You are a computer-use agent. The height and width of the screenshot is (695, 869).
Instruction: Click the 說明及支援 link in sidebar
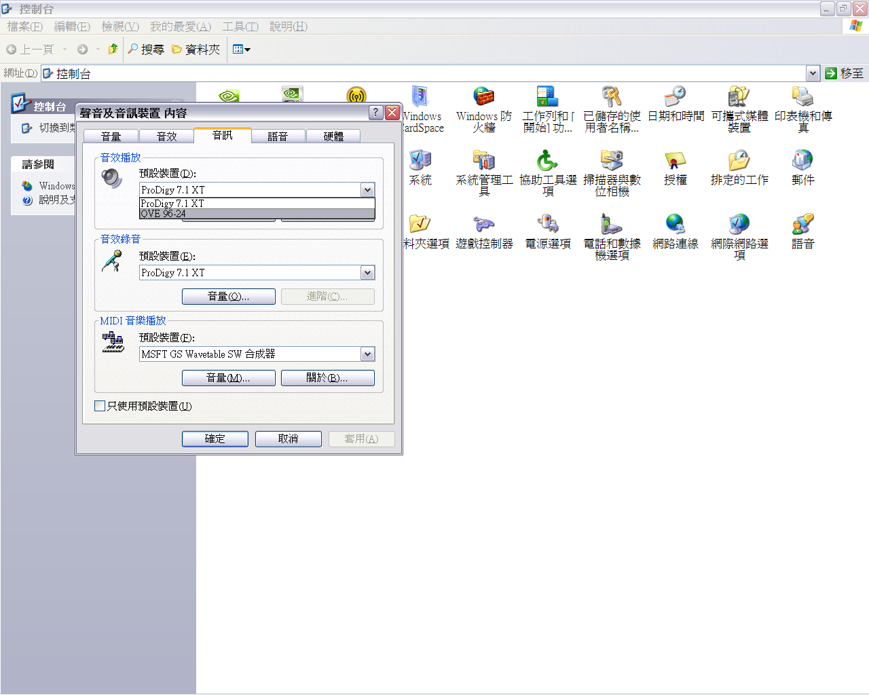coord(49,200)
